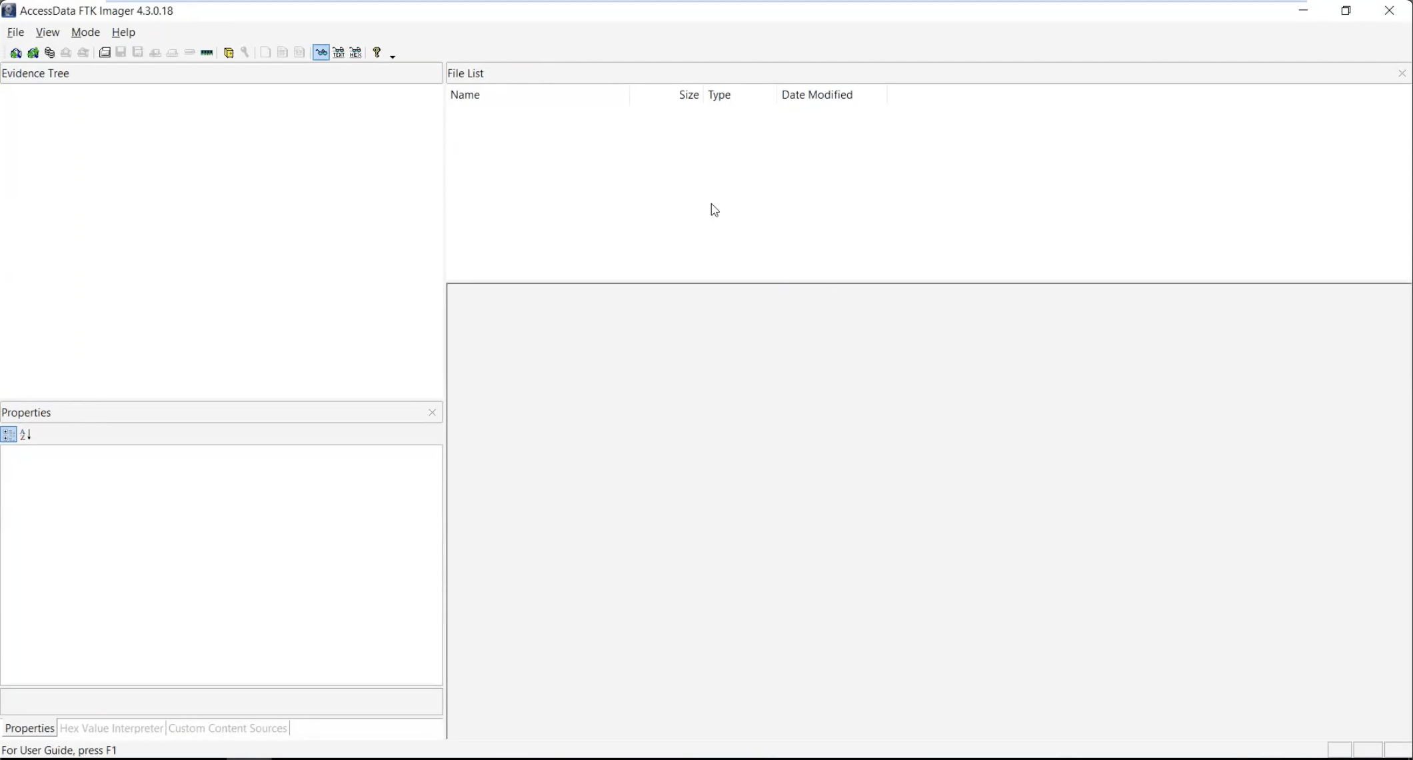Screen dimensions: 1413x760
Task: Switch to Custom Content Sources tab
Action: [x=228, y=728]
